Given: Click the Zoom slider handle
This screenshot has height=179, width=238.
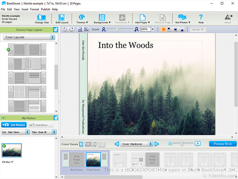Looking at the screenshot, I should 117,29.
